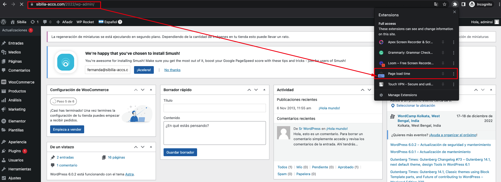501x182 pixels.
Task: Click Guardar borrador button
Action: click(180, 152)
